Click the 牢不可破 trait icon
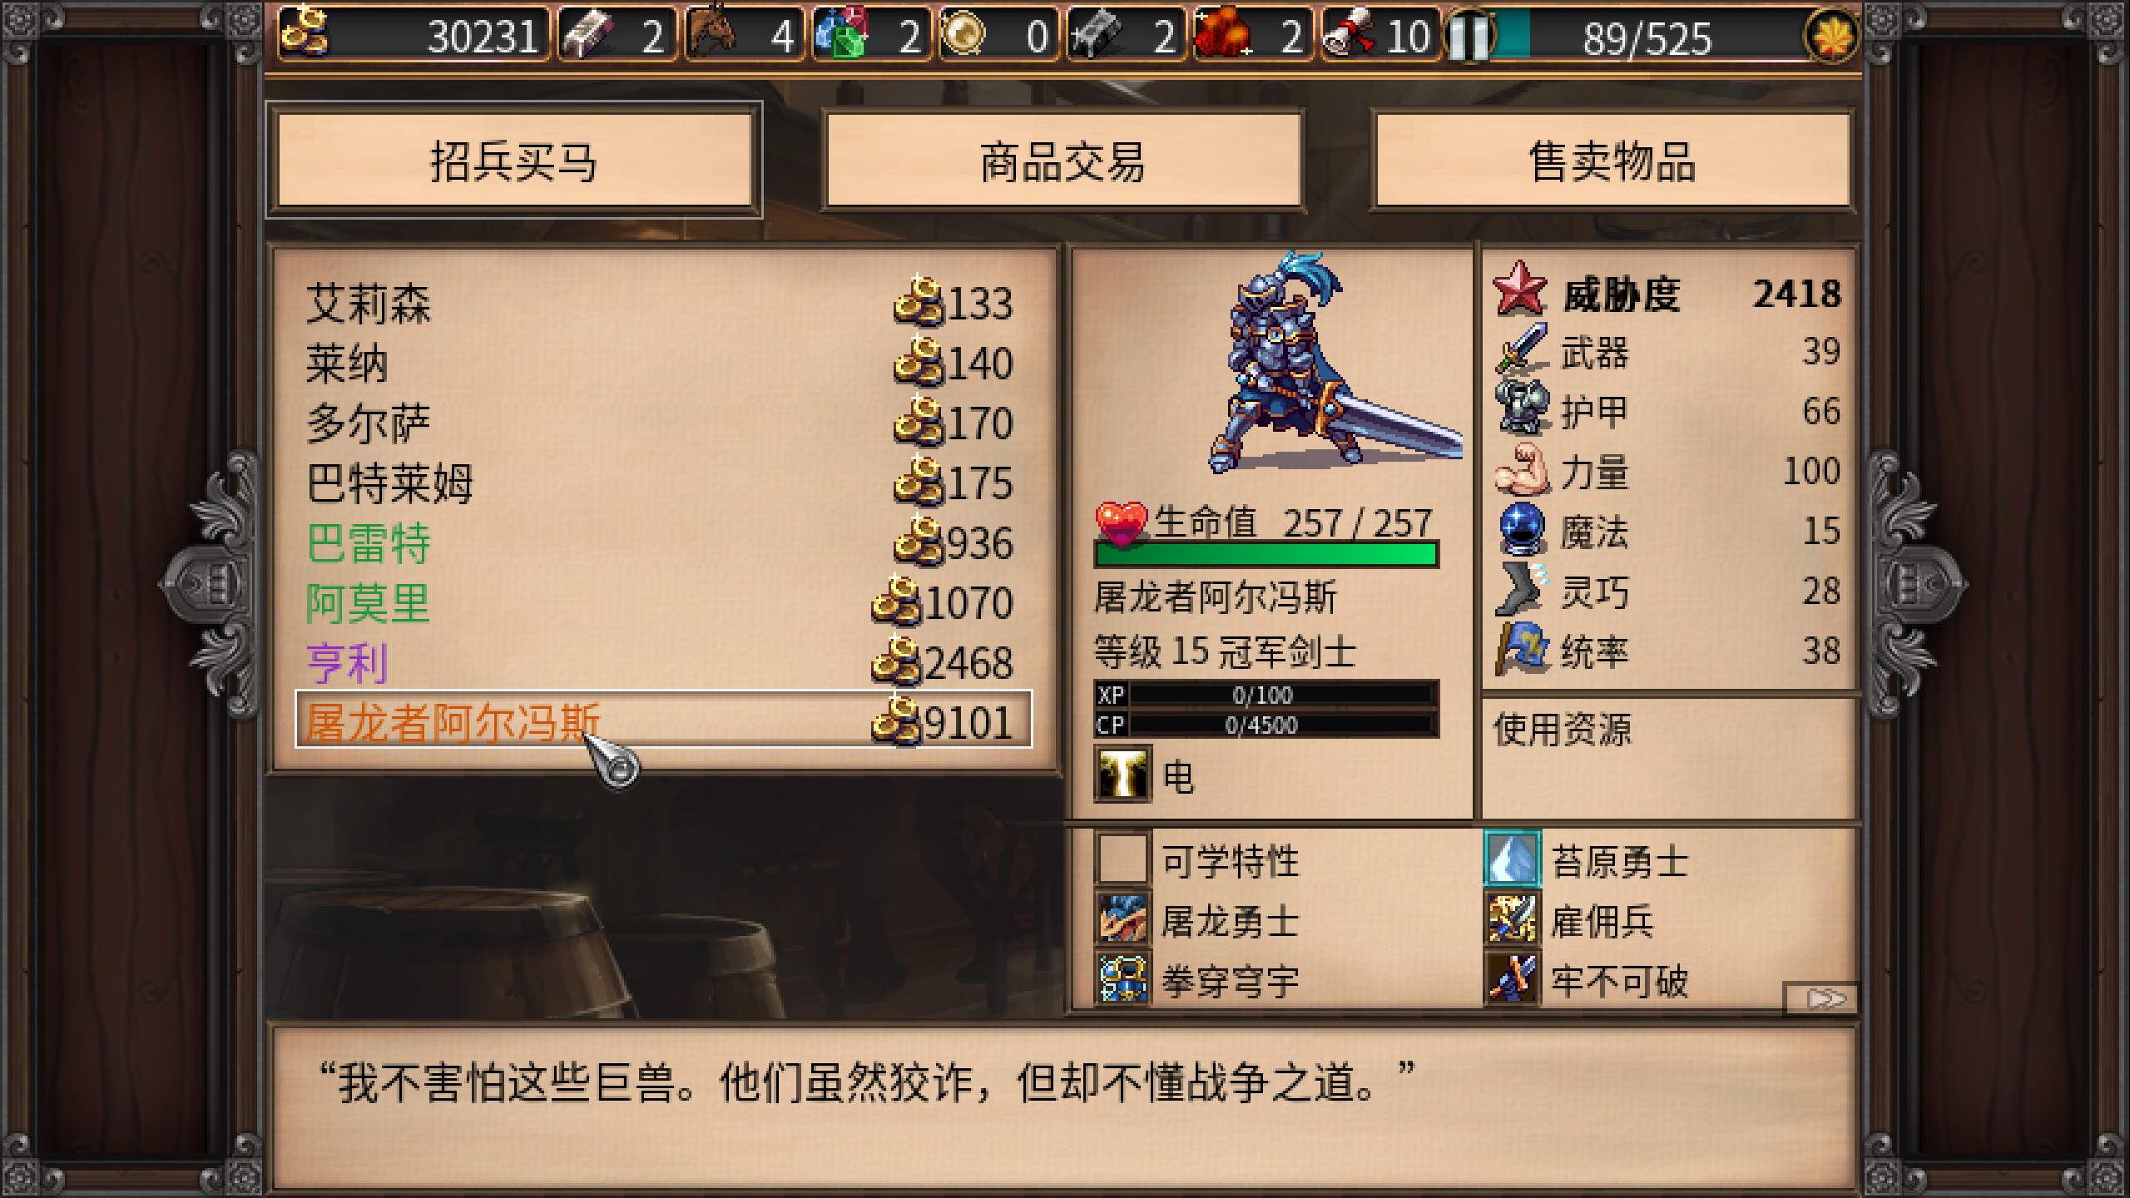2130x1198 pixels. pos(1512,980)
